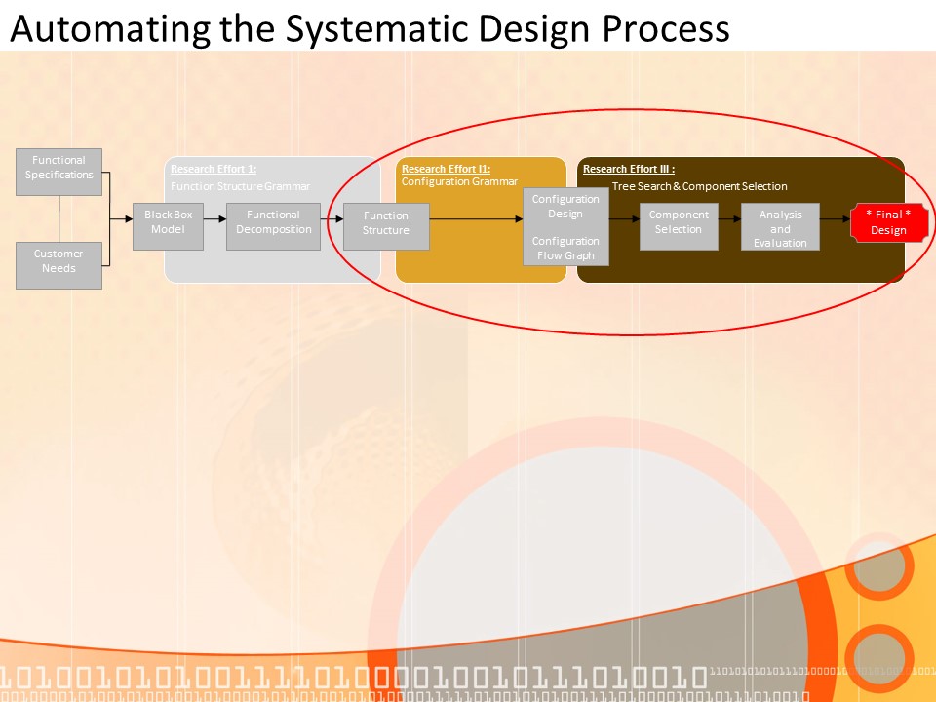Select the Analysis and Evaluation block
This screenshot has width=936, height=702.
[780, 226]
